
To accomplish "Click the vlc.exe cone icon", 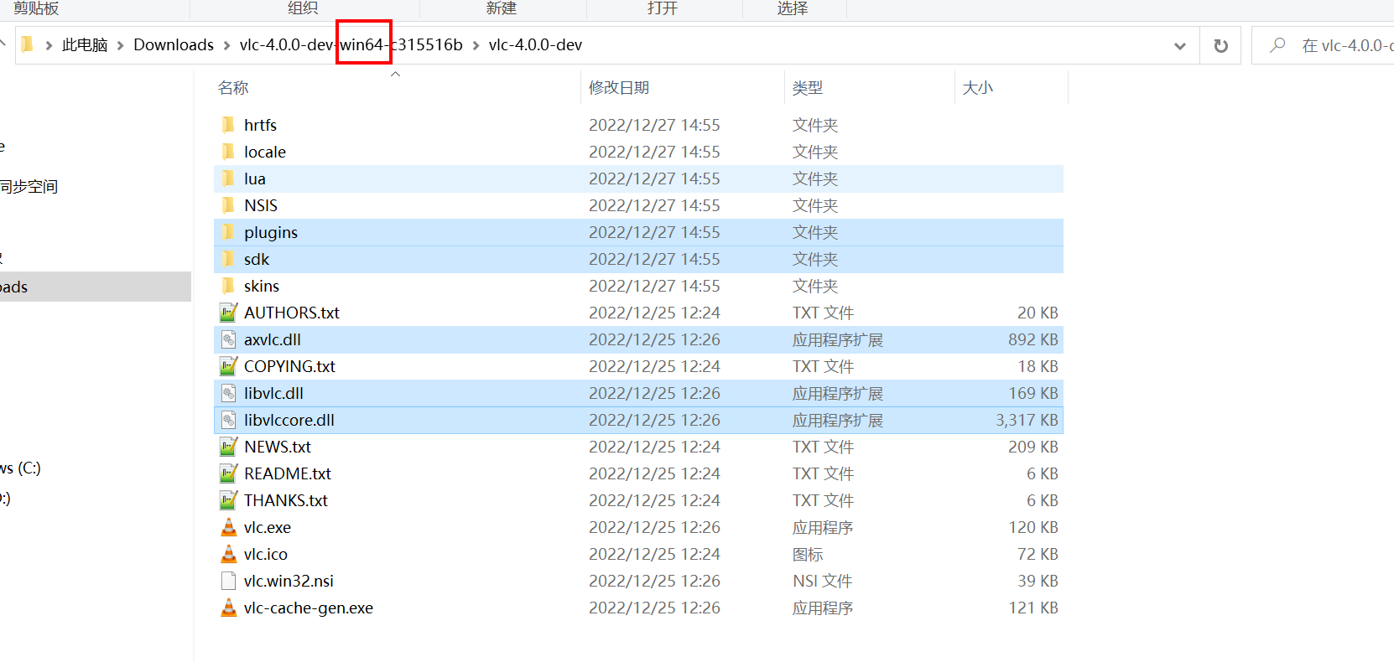I will coord(228,527).
